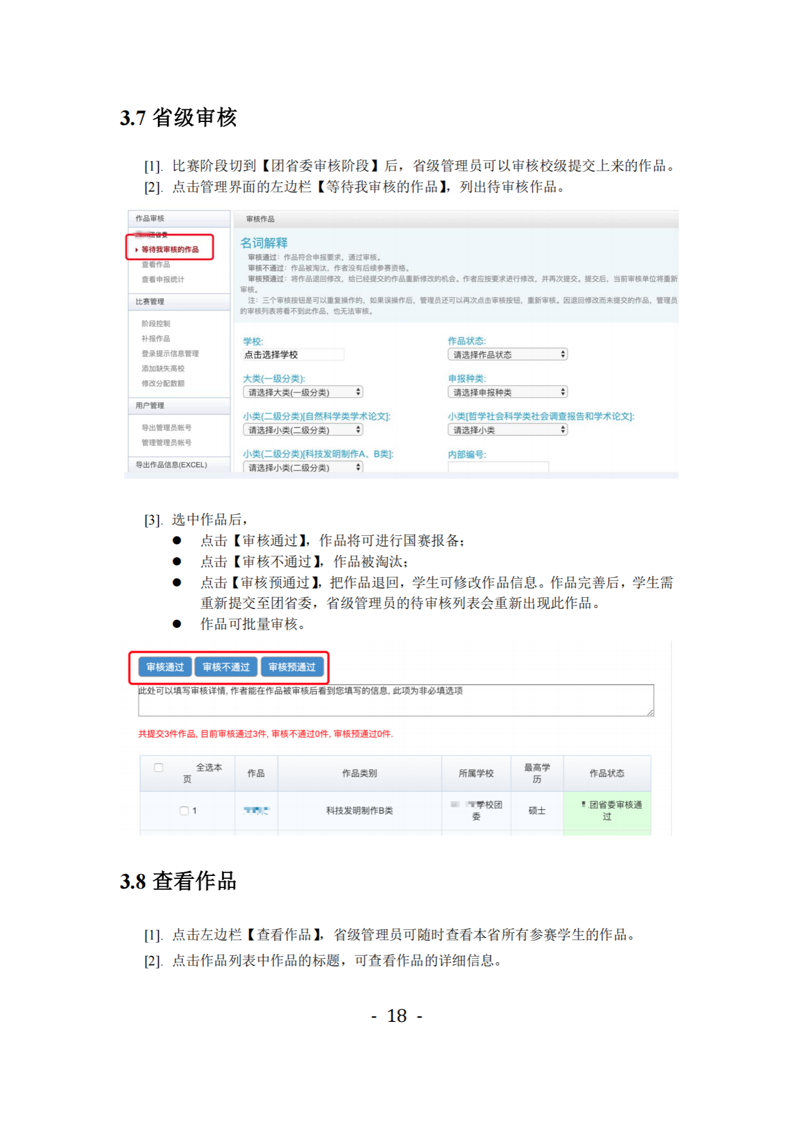The height and width of the screenshot is (1124, 794).
Task: Open 修改分配数额 sidebar item
Action: 163,383
